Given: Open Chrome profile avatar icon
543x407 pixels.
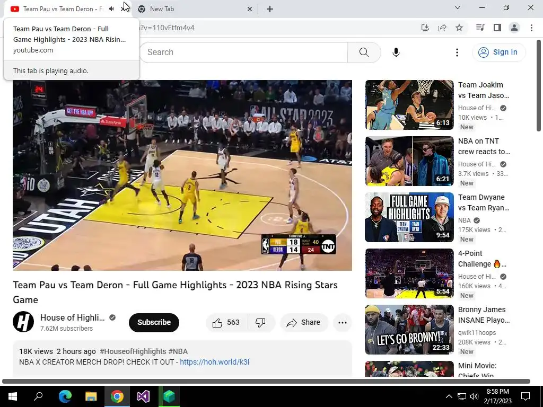Looking at the screenshot, I should click(514, 28).
